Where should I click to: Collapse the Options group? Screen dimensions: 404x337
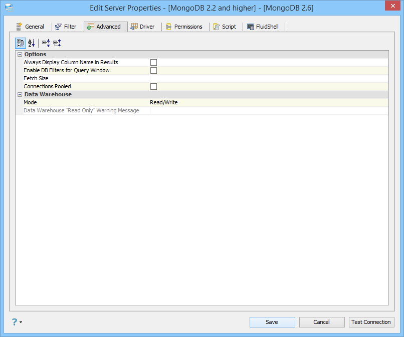pyautogui.click(x=20, y=54)
